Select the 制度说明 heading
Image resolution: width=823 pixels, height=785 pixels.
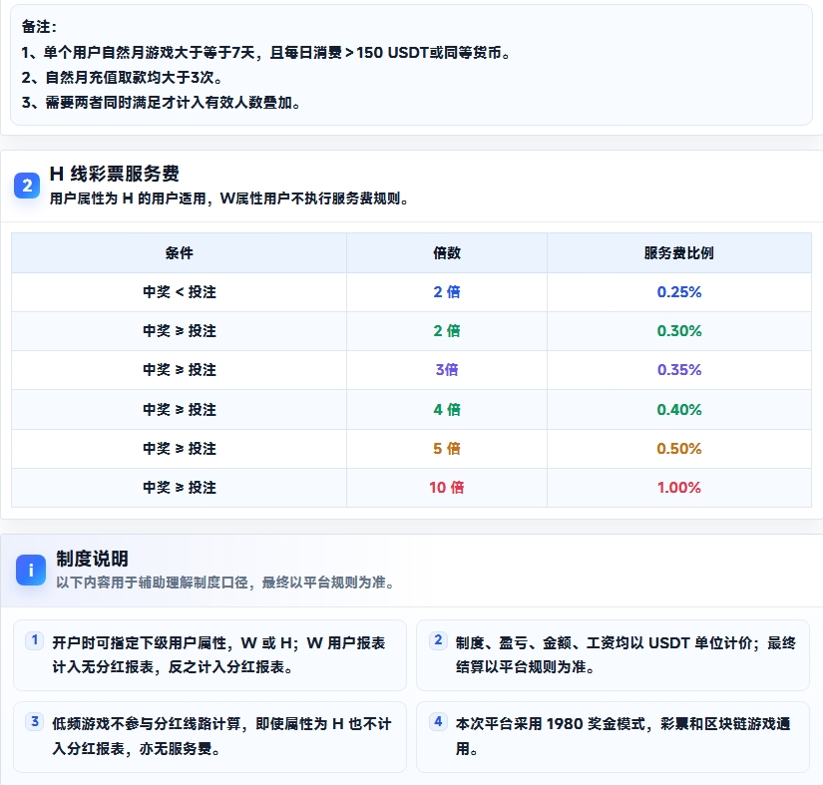[x=93, y=559]
